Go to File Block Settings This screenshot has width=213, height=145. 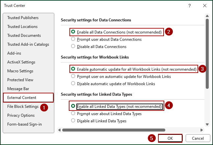point(23,107)
